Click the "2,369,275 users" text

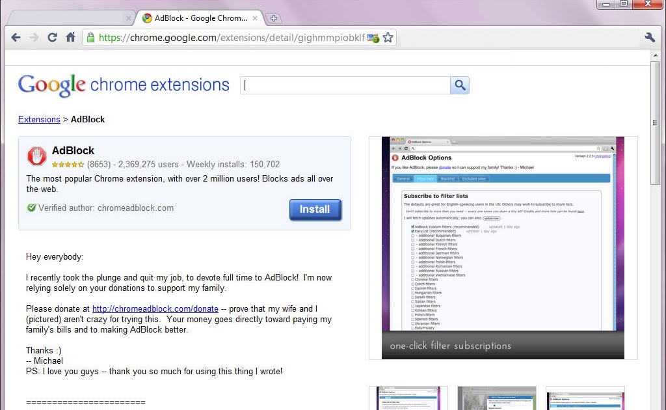[148, 165]
